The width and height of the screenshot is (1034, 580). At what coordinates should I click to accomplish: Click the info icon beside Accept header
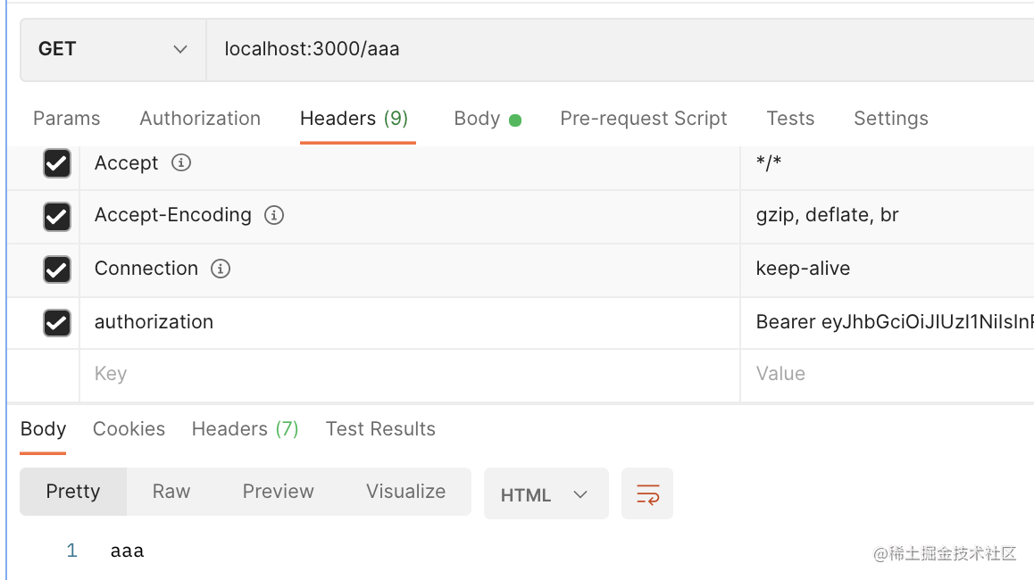pyautogui.click(x=181, y=163)
